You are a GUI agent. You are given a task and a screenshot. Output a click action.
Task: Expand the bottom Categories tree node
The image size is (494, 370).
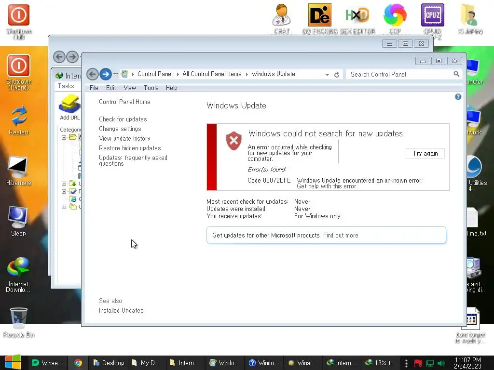64,207
